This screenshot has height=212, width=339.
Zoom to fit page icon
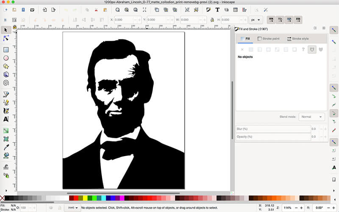tap(135, 10)
